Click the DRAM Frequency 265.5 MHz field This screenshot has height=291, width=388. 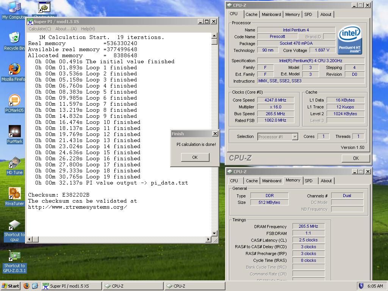pos(308,226)
